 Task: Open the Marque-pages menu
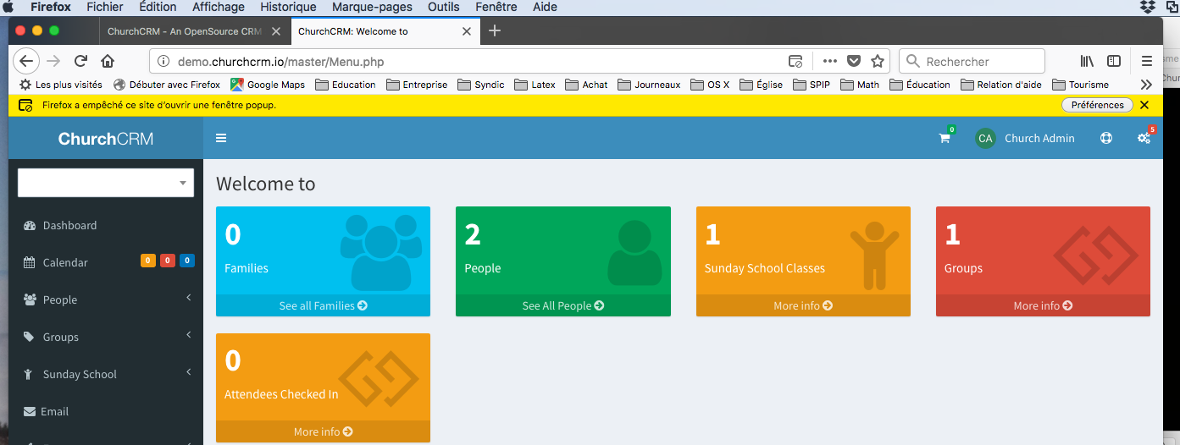point(372,7)
